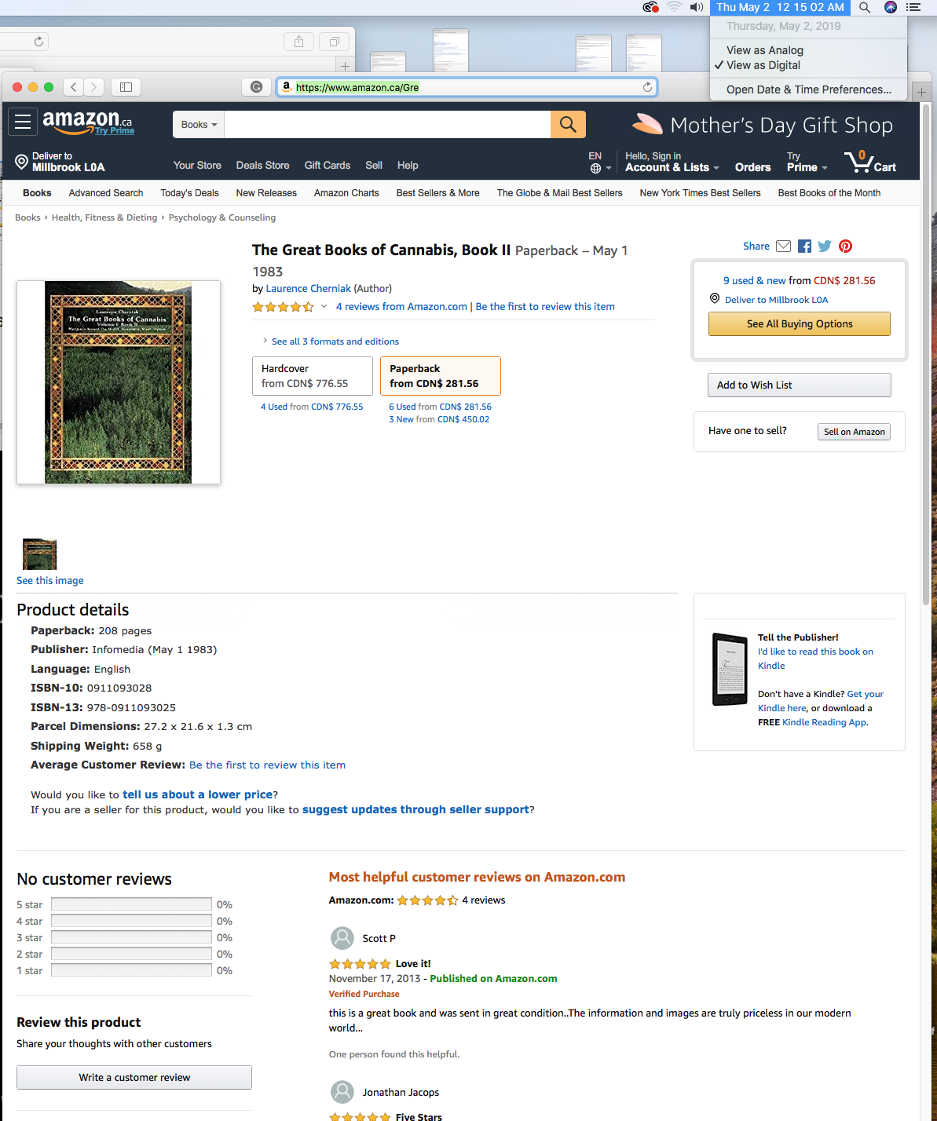937x1121 pixels.
Task: Click the orange search magnifier button
Action: coord(568,124)
